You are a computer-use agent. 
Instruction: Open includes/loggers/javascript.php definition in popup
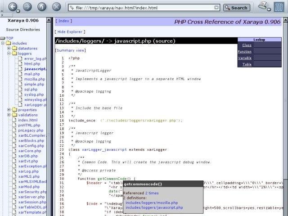tap(154, 207)
